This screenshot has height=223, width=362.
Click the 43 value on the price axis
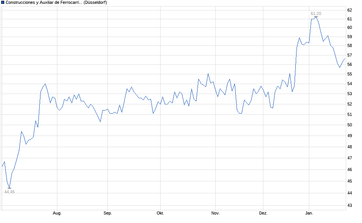tap(349, 206)
